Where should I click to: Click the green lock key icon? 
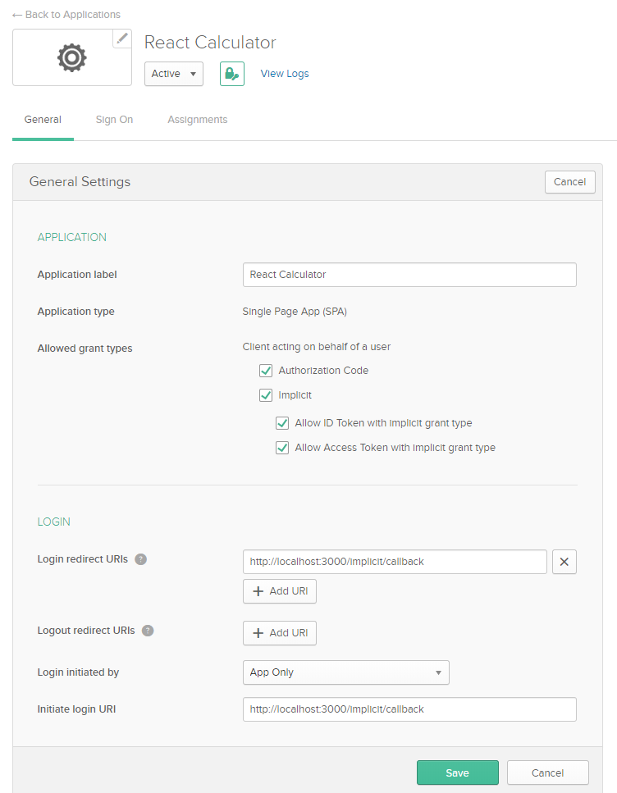tap(232, 74)
